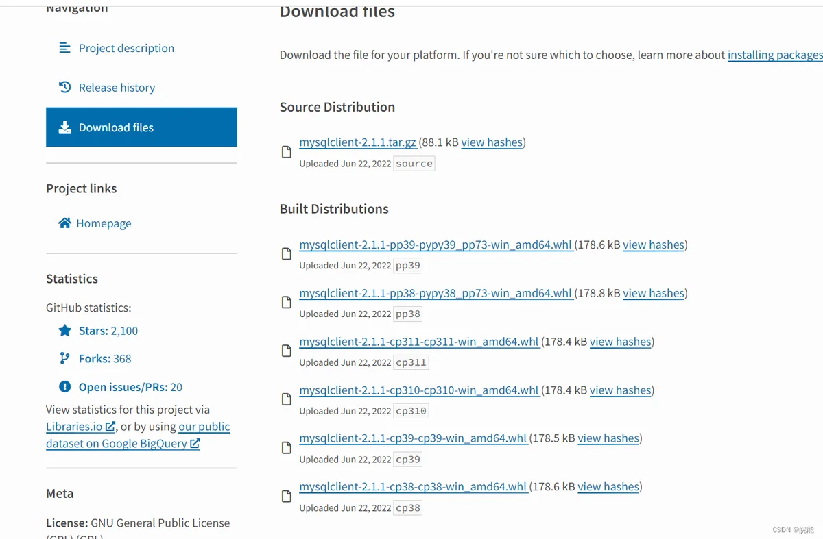The height and width of the screenshot is (539, 823).
Task: Download the pp39-pypy39_pp73 win_amd64 wheel
Action: point(436,245)
